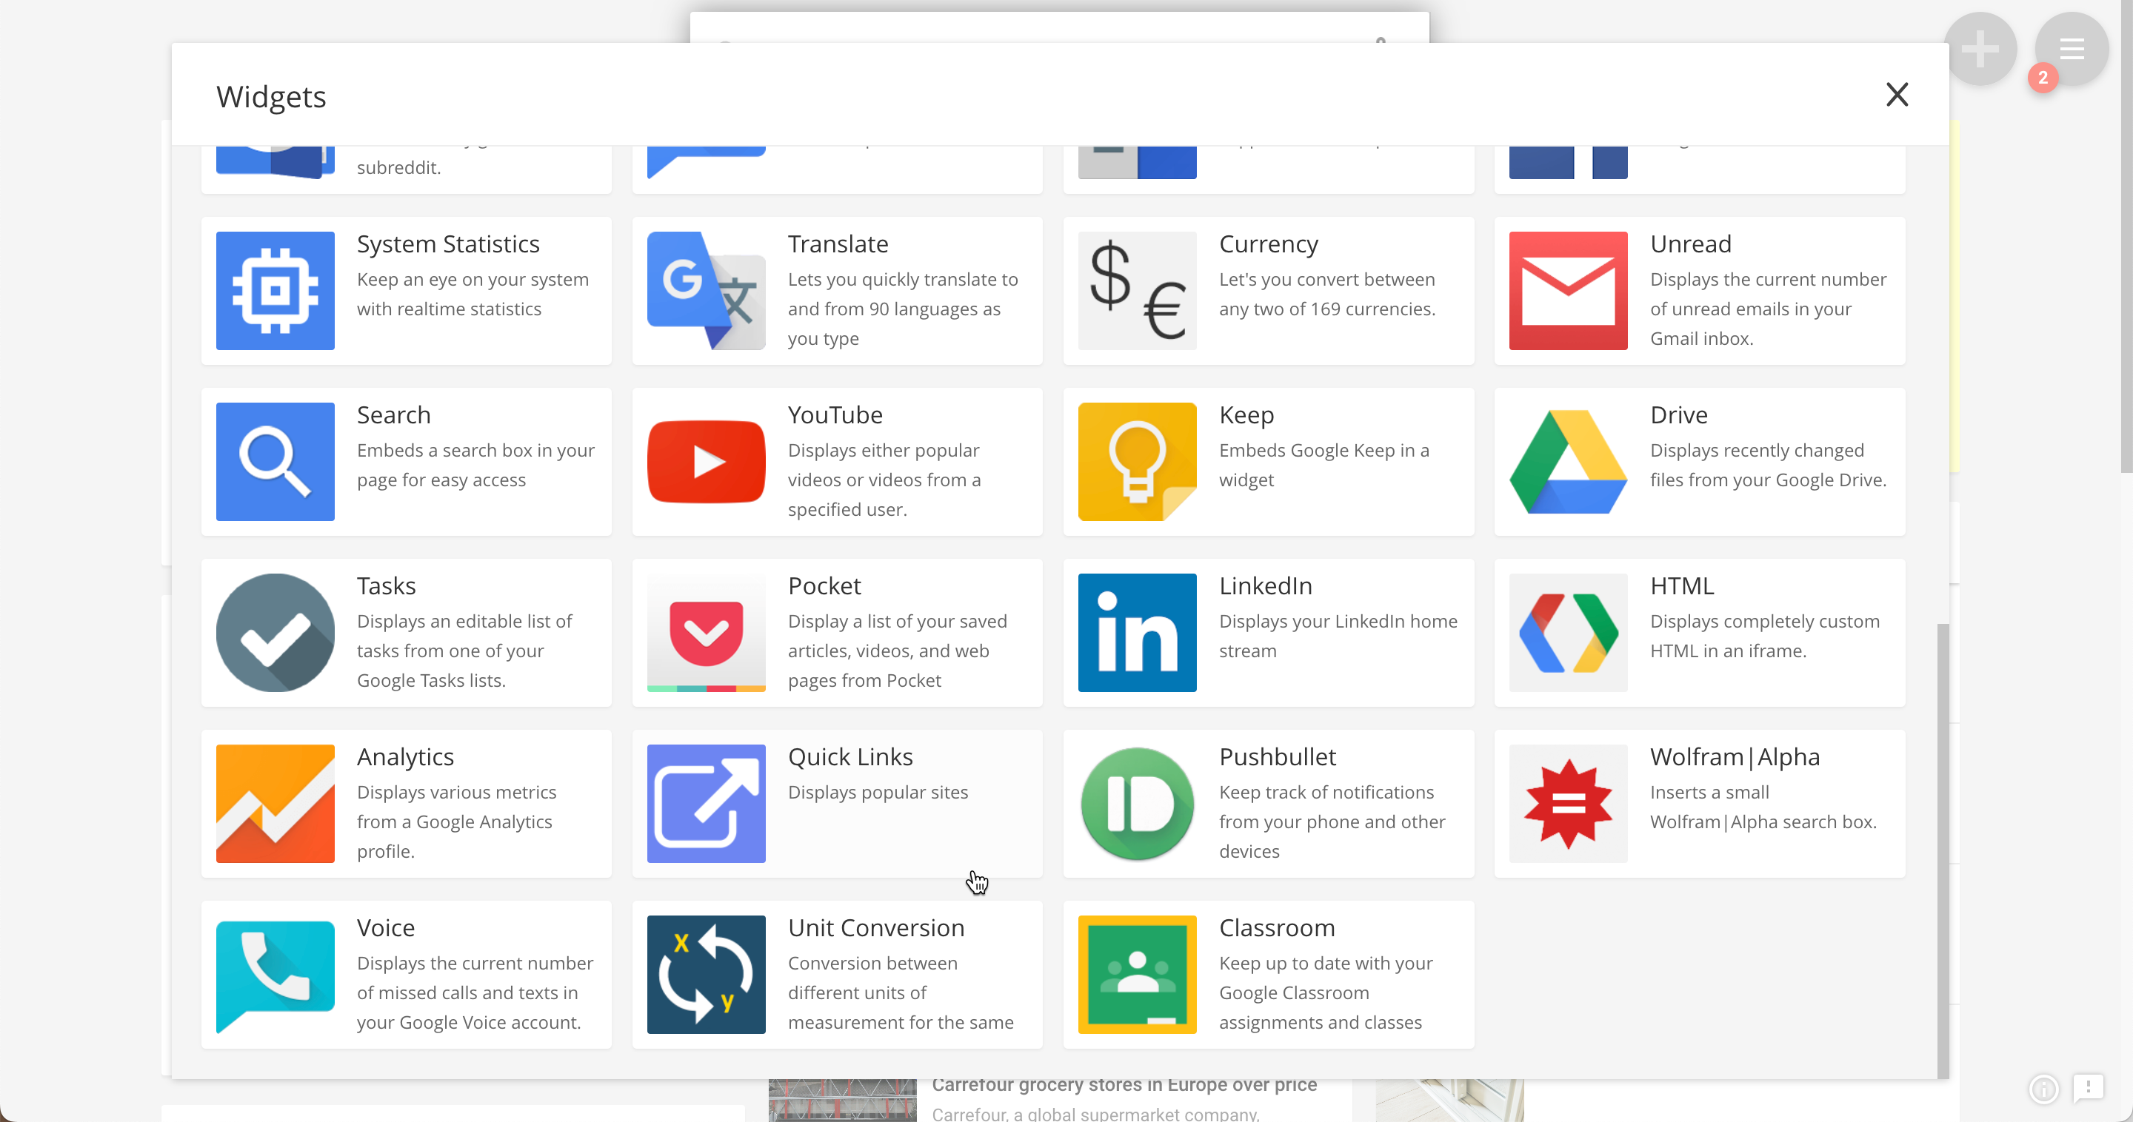Click 'Embeds Google Keep in a widget' text
The width and height of the screenshot is (2133, 1122).
1324,465
